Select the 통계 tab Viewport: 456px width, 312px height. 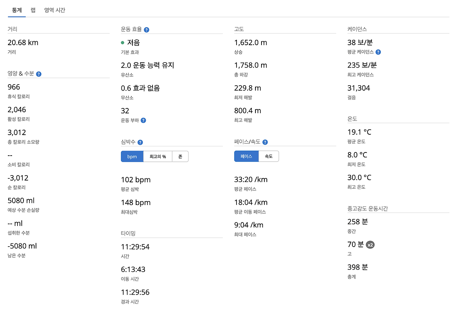(x=16, y=10)
